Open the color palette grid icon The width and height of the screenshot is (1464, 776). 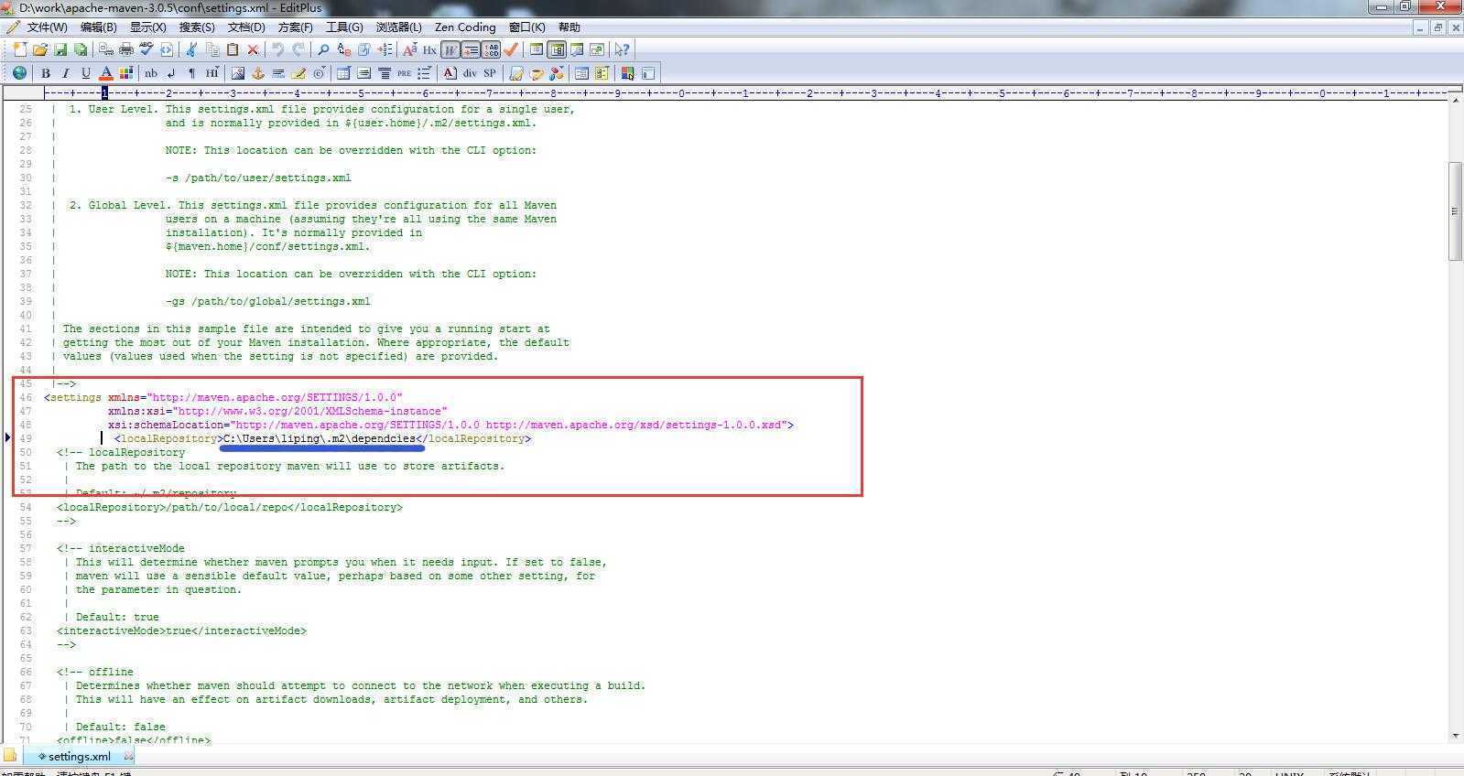point(126,73)
